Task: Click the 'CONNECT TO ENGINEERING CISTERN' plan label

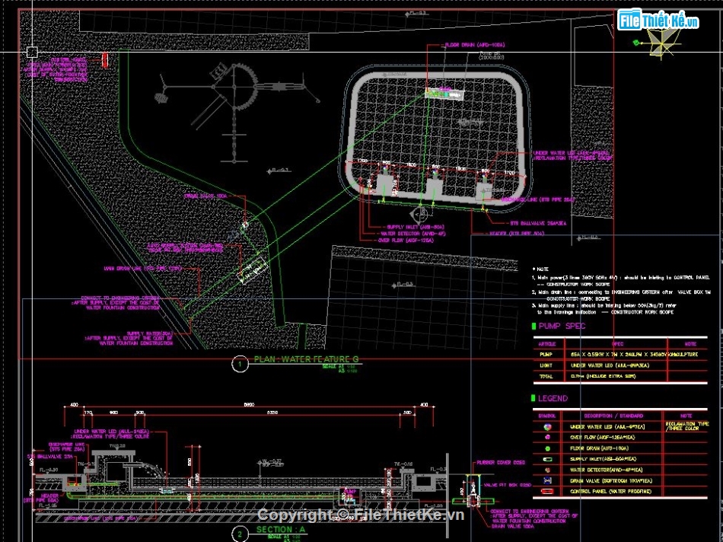Action: pos(115,303)
